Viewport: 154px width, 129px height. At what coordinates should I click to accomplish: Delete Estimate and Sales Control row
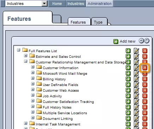click(145, 56)
